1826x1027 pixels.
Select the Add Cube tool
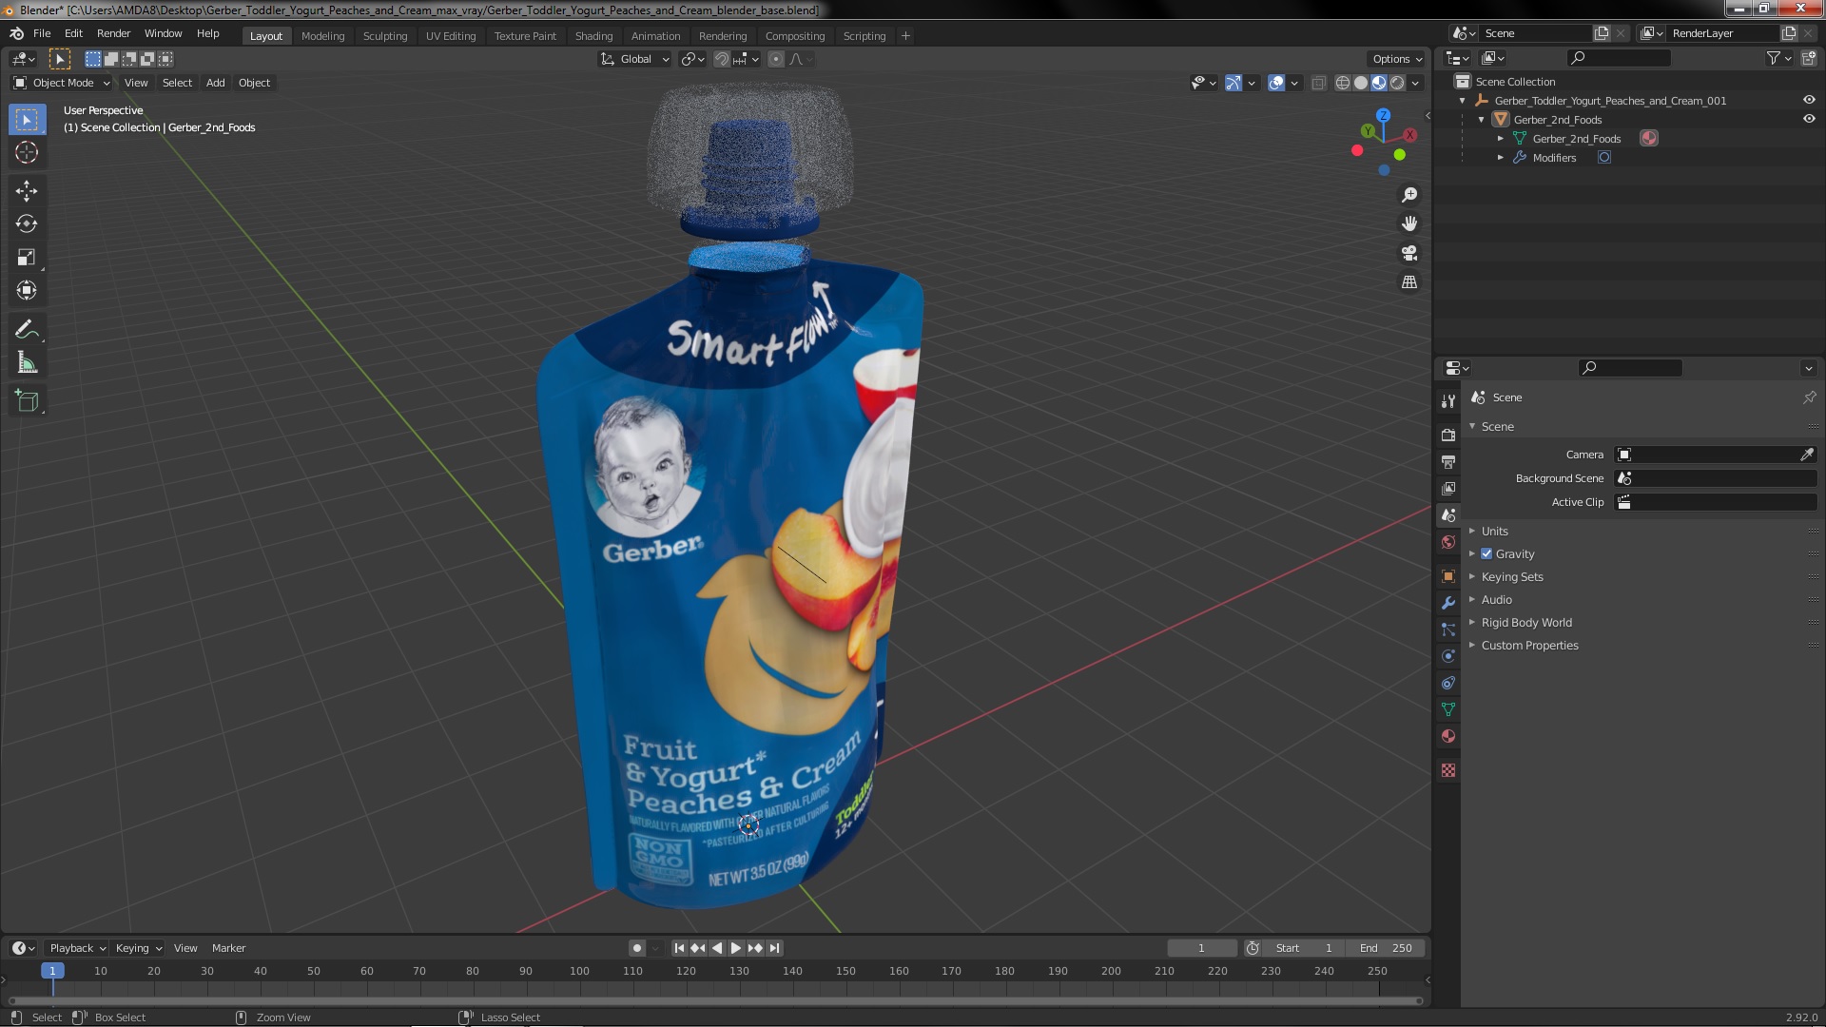coord(27,401)
